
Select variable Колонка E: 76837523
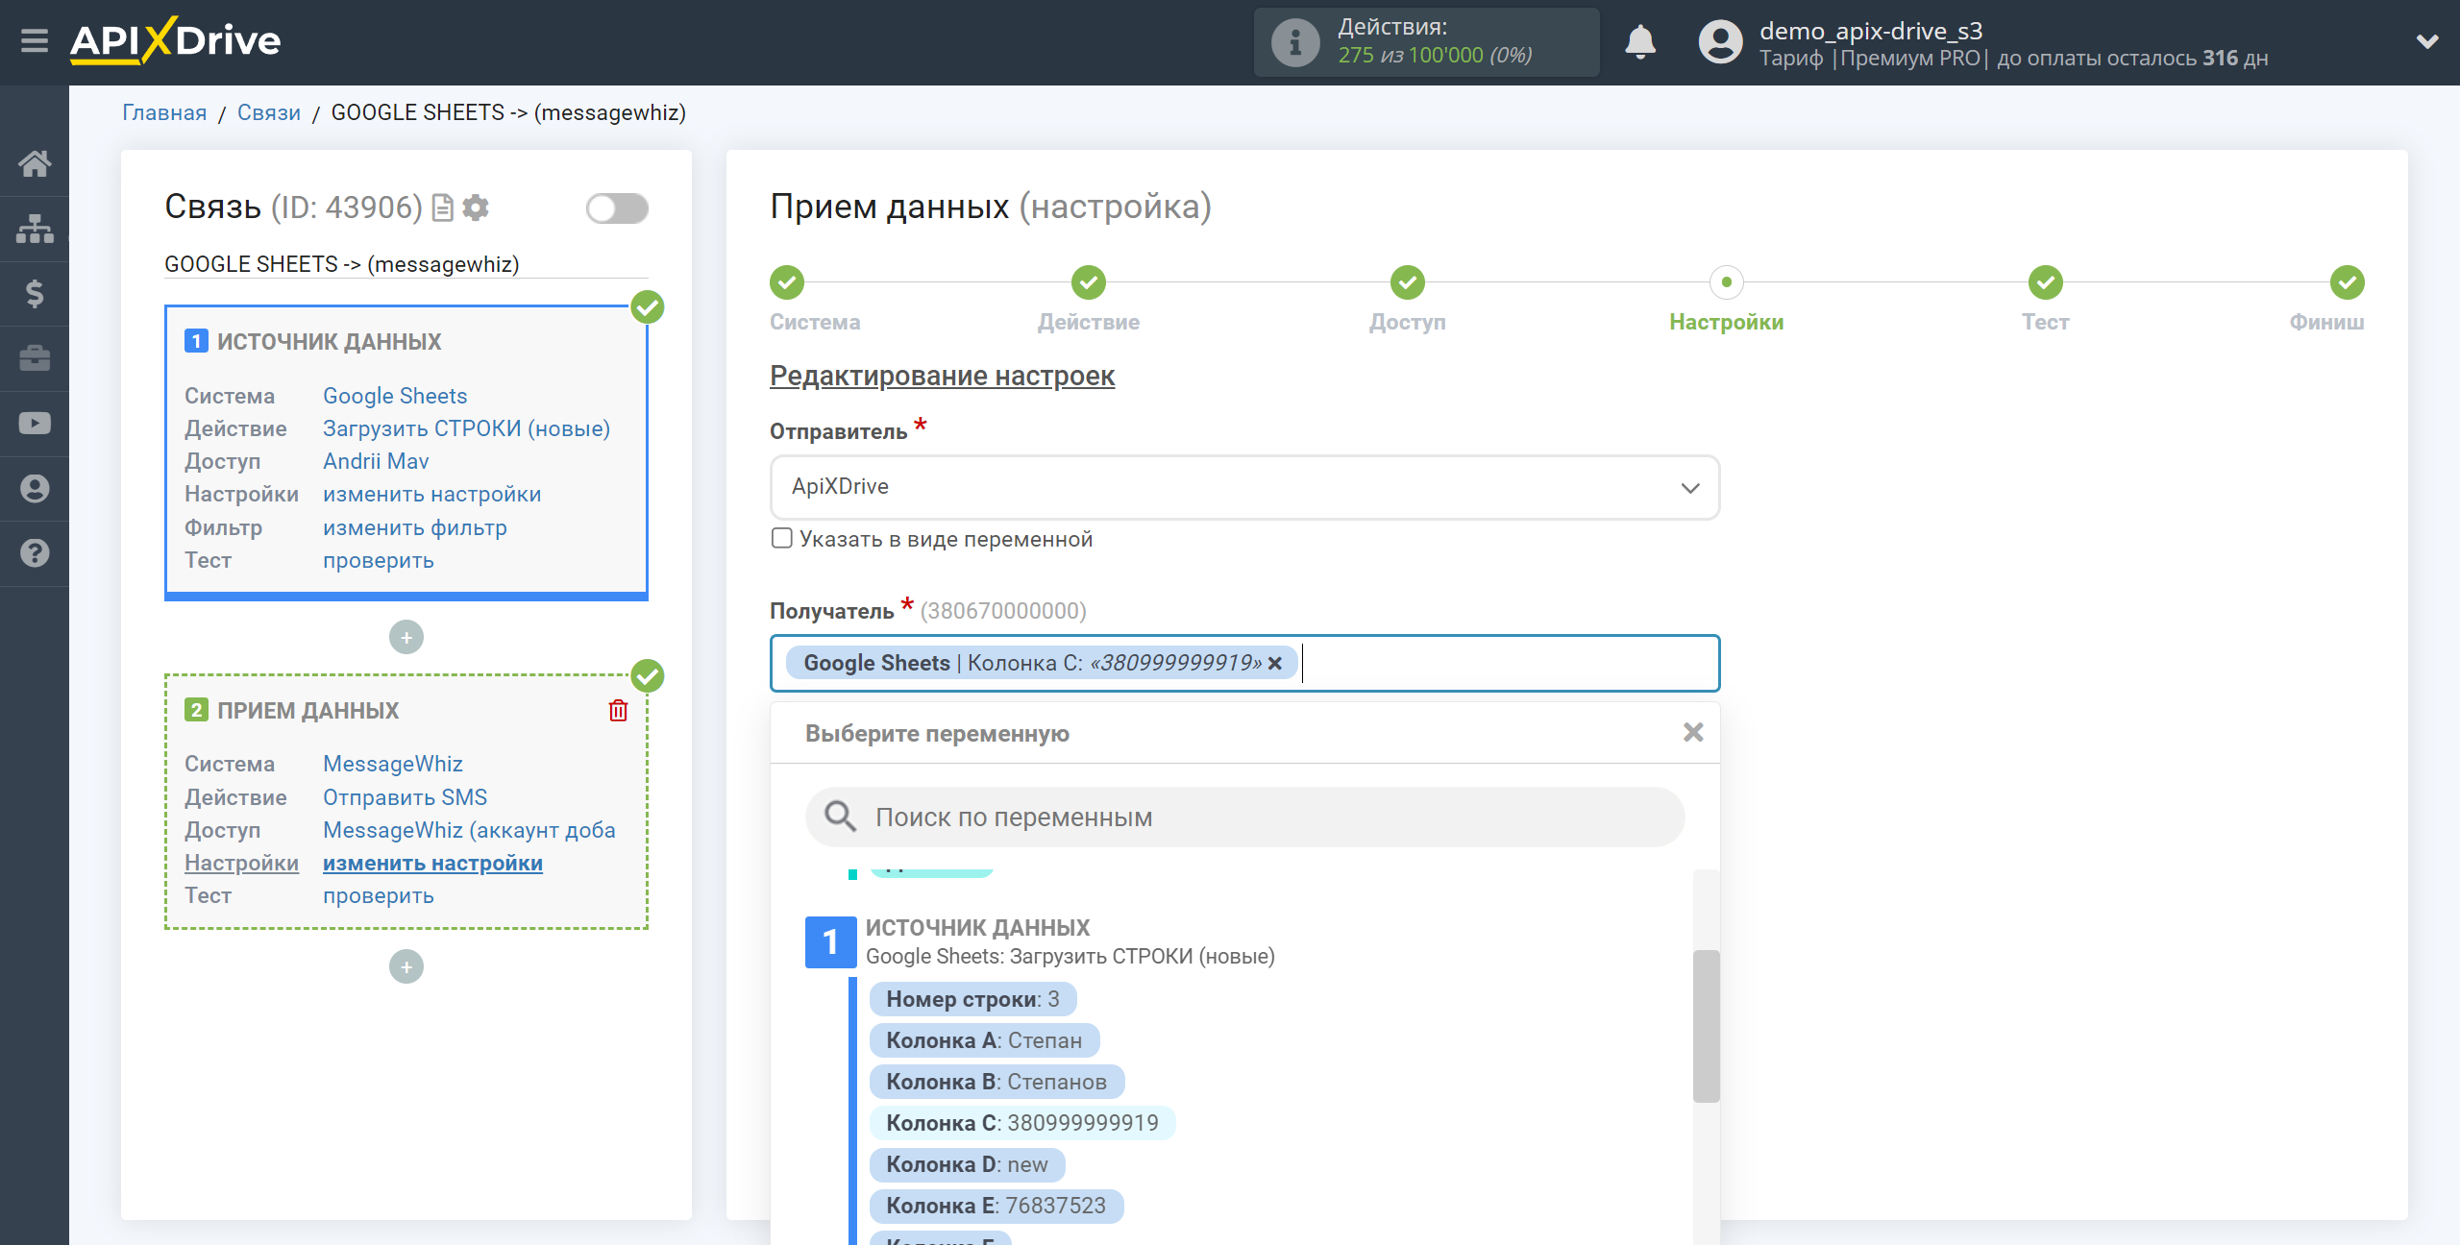pyautogui.click(x=996, y=1206)
